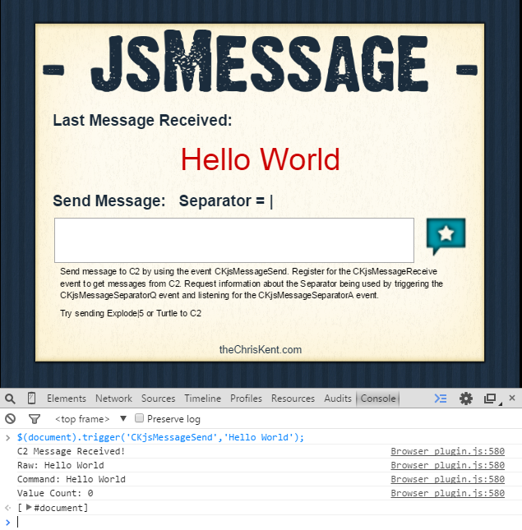Close the DevTools panel
The width and height of the screenshot is (522, 530).
pos(512,398)
